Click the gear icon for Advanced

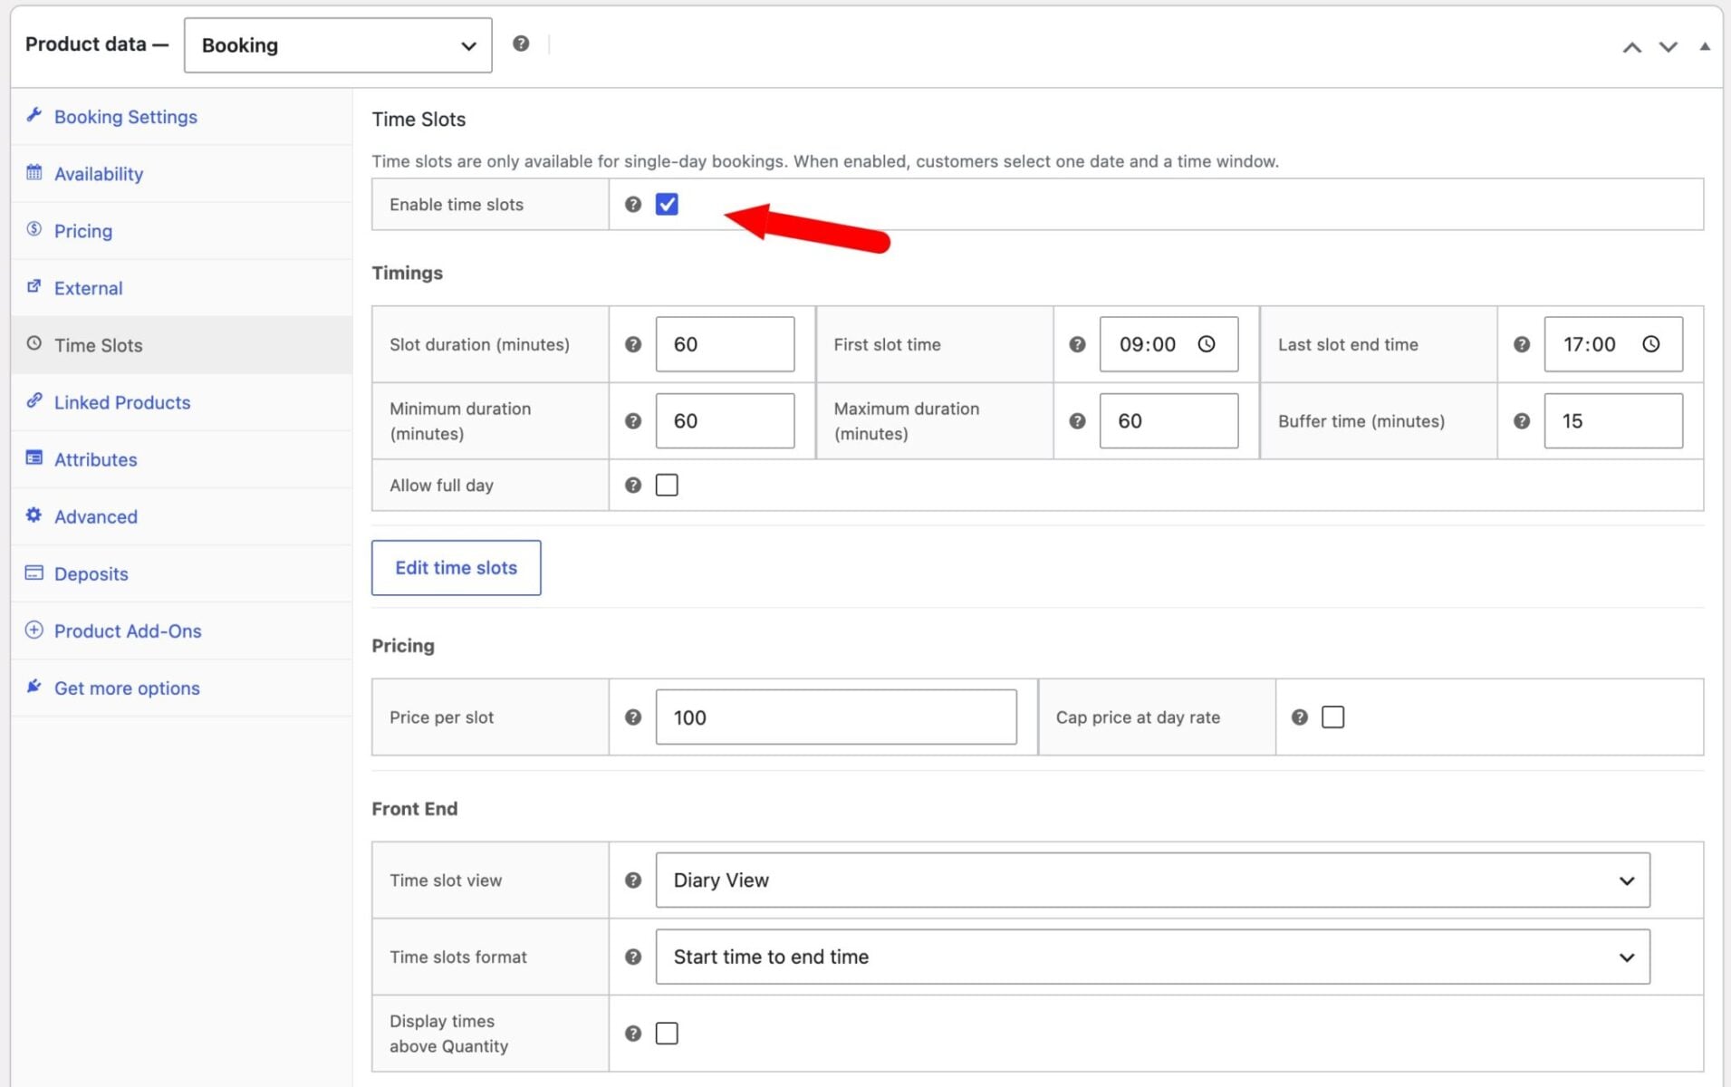[34, 515]
